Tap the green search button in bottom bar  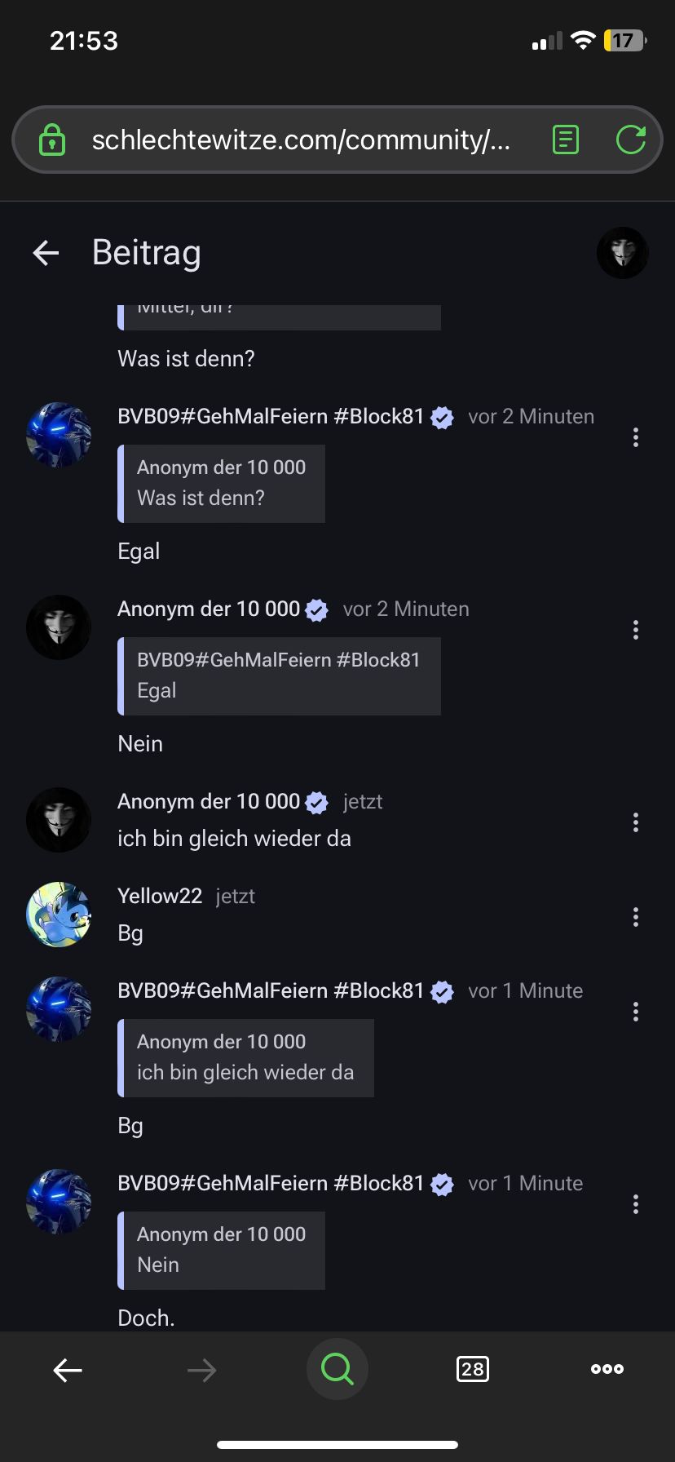pyautogui.click(x=337, y=1369)
